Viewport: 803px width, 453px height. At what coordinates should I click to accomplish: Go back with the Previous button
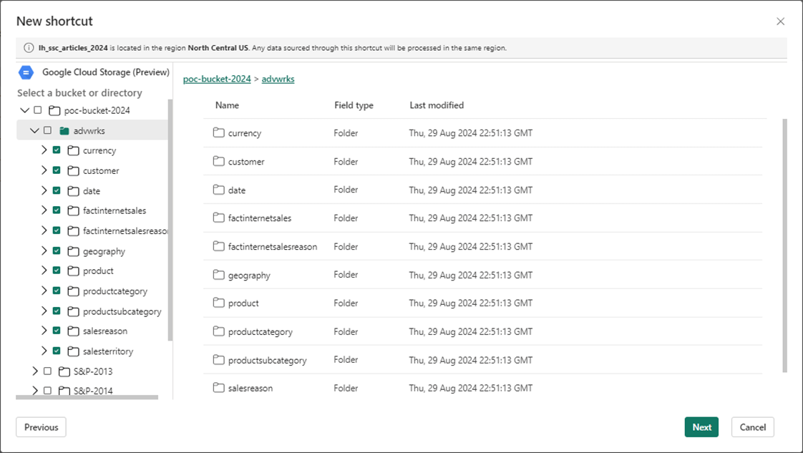point(41,427)
